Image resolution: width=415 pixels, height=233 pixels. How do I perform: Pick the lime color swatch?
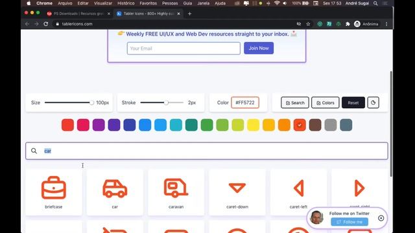tap(238, 125)
